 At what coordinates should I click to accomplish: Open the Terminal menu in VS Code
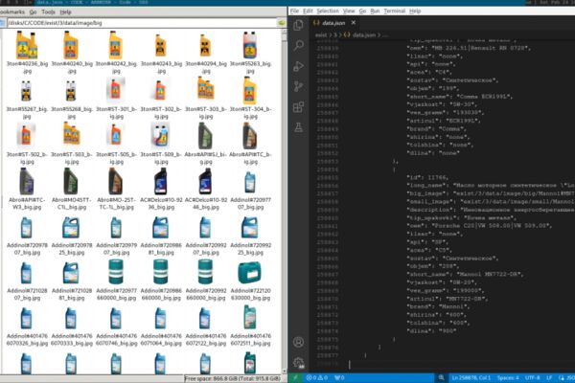pyautogui.click(x=394, y=11)
